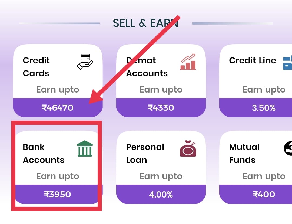Click the SELL & EARN heading

pyautogui.click(x=146, y=23)
